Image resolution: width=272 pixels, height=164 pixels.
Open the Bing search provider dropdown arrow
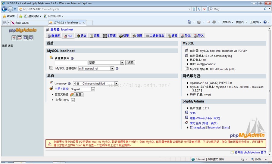click(x=269, y=9)
